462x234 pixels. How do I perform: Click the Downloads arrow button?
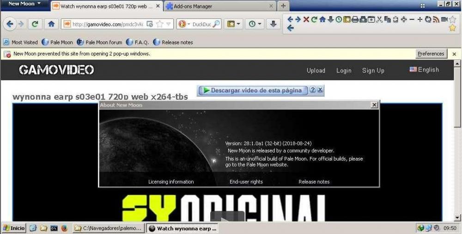pyautogui.click(x=273, y=24)
